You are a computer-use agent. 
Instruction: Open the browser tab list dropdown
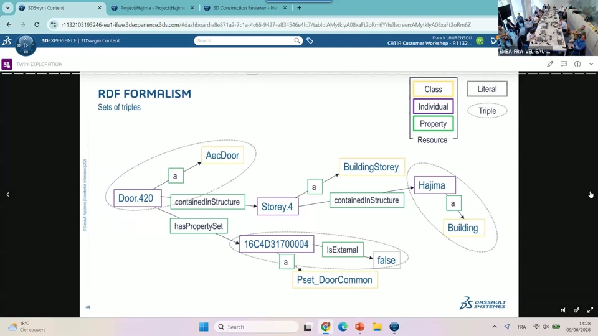click(x=7, y=7)
